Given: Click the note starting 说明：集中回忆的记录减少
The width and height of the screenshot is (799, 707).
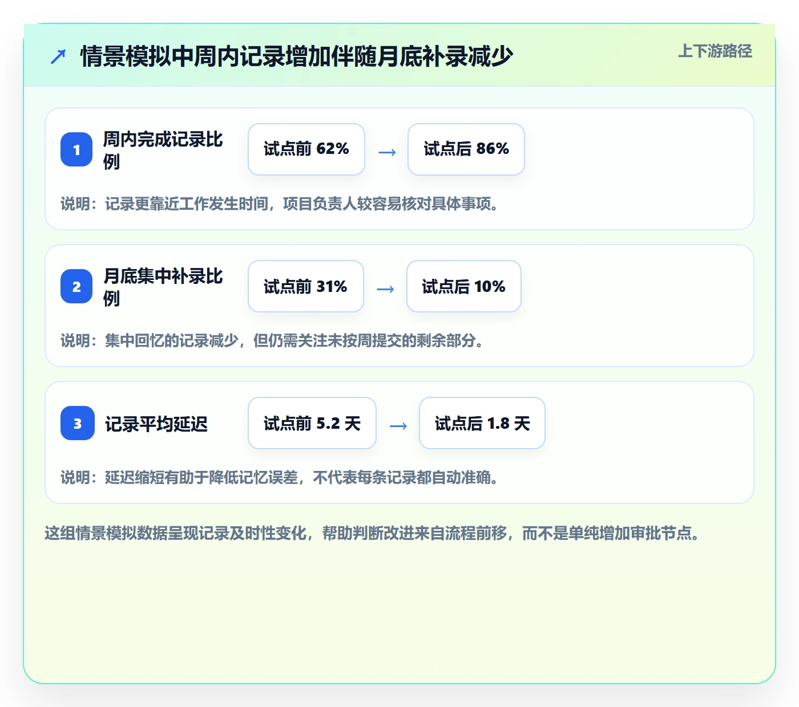Looking at the screenshot, I should click(x=272, y=340).
